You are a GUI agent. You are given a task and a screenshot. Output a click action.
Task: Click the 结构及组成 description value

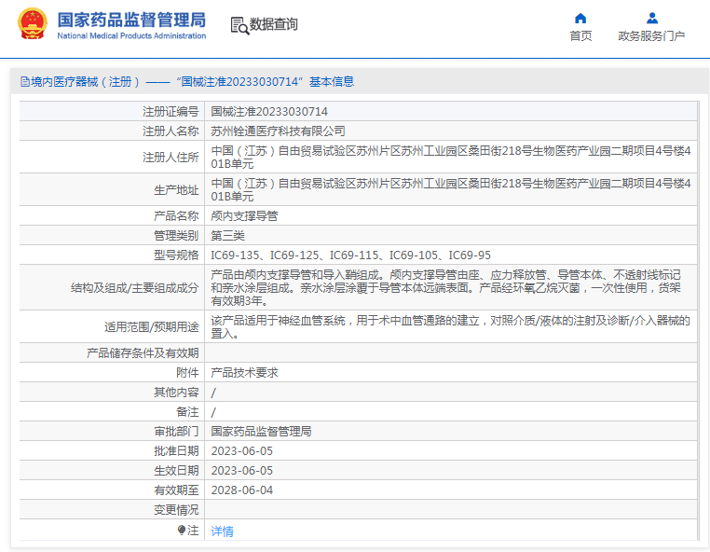pos(446,287)
